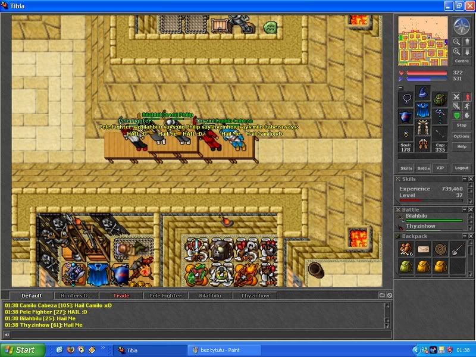Launch Internet Explorer from quick launch
476x357 pixels.
tap(59, 350)
